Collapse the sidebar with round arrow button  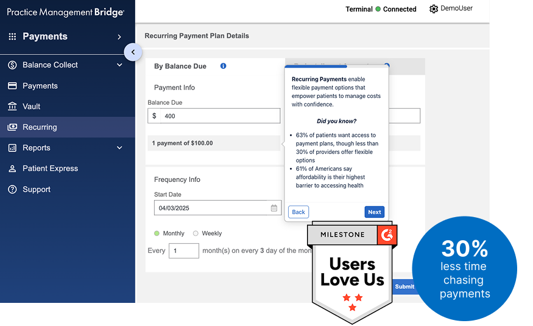click(x=133, y=52)
